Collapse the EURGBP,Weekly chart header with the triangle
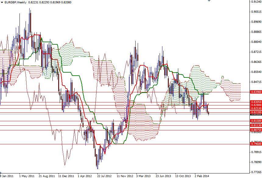262x178 pixels. pos(2,3)
